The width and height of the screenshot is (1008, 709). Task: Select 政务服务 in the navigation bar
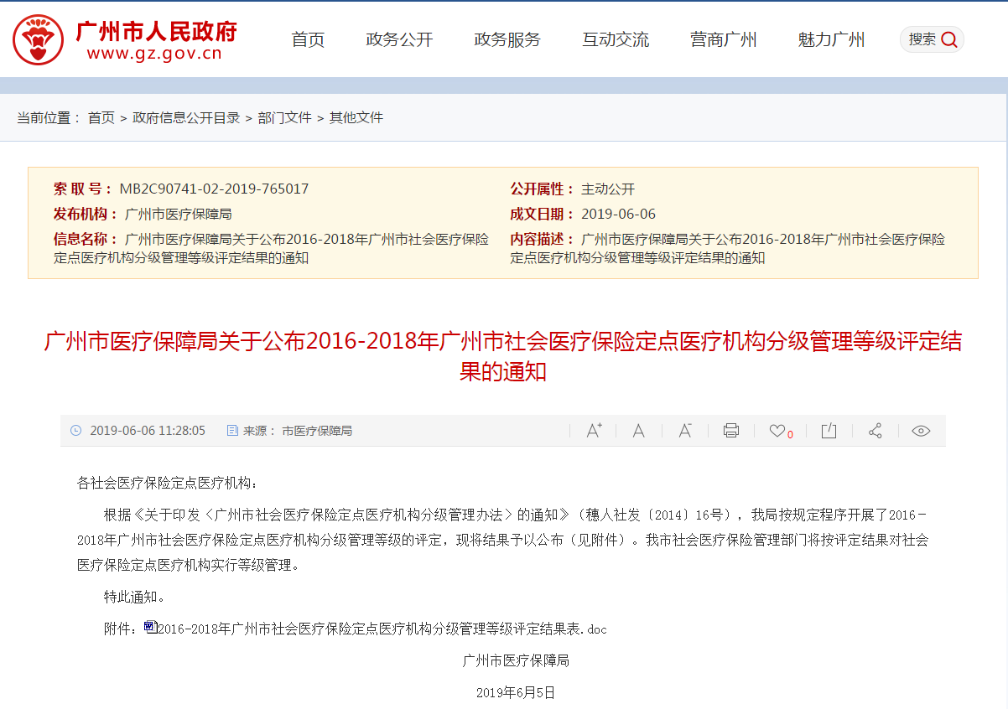507,39
